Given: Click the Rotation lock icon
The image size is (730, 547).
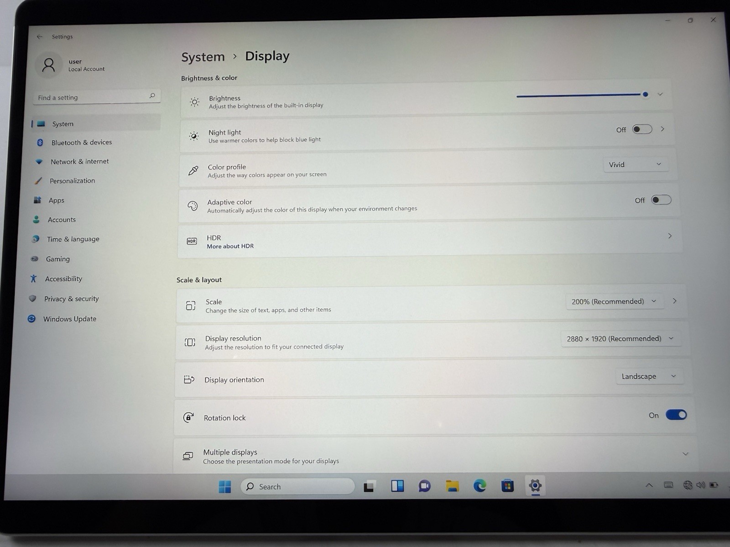Looking at the screenshot, I should tap(188, 417).
